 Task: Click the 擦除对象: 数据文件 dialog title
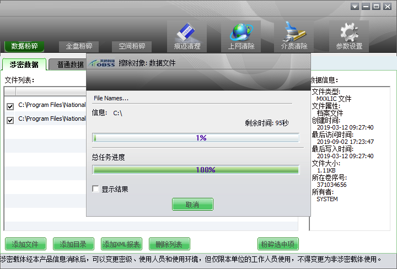click(x=147, y=63)
